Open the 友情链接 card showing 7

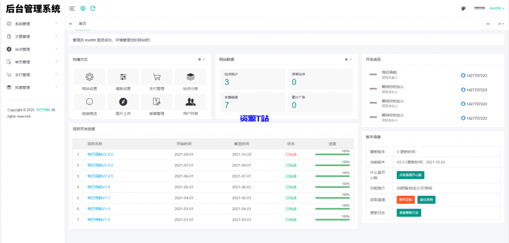click(x=253, y=102)
